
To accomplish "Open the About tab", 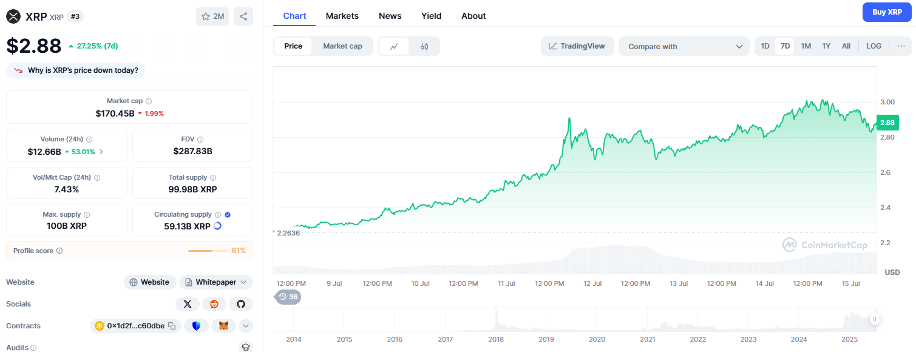I will (x=473, y=16).
